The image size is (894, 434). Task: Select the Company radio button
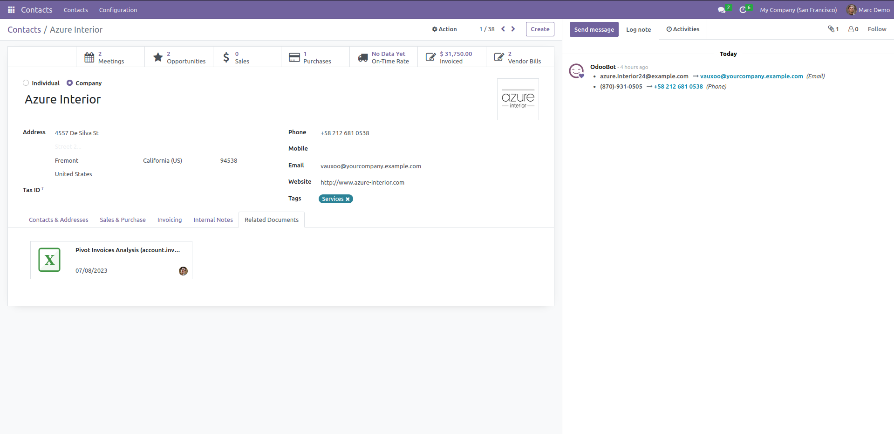coord(69,83)
